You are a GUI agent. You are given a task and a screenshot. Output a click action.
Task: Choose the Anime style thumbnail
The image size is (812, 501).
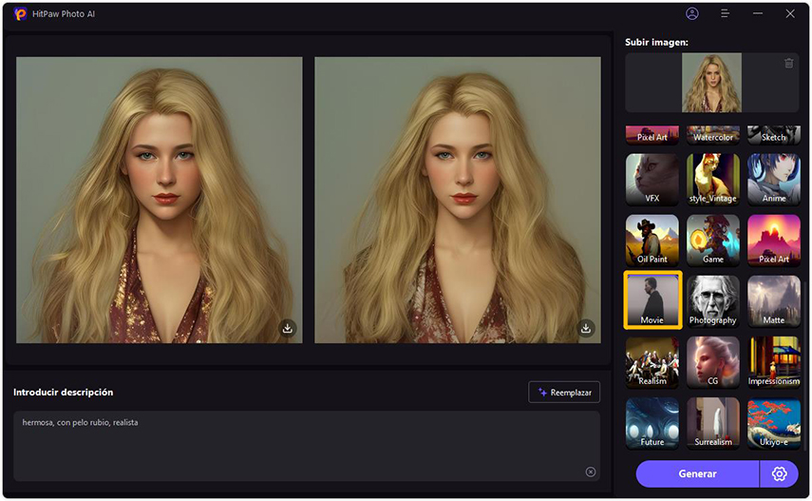pyautogui.click(x=773, y=179)
